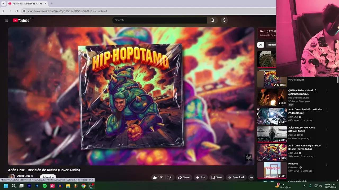Open options for Princesa video
The width and height of the screenshot is (339, 190).
[x=327, y=164]
